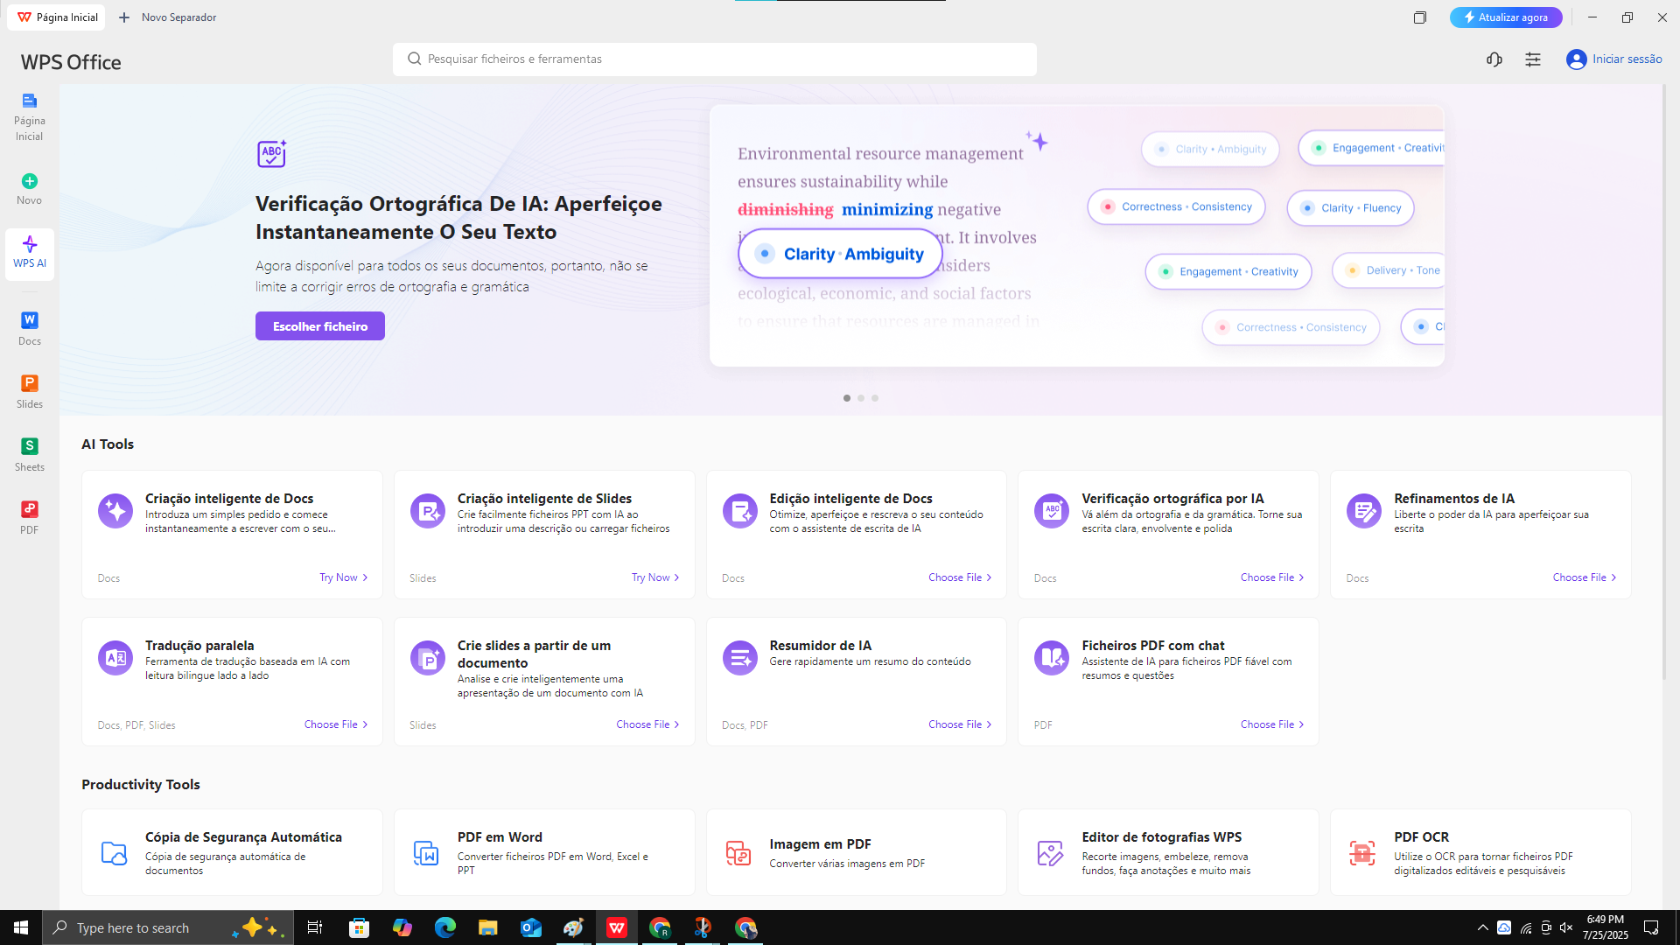Click Criação inteligente de Slides icon

(427, 510)
